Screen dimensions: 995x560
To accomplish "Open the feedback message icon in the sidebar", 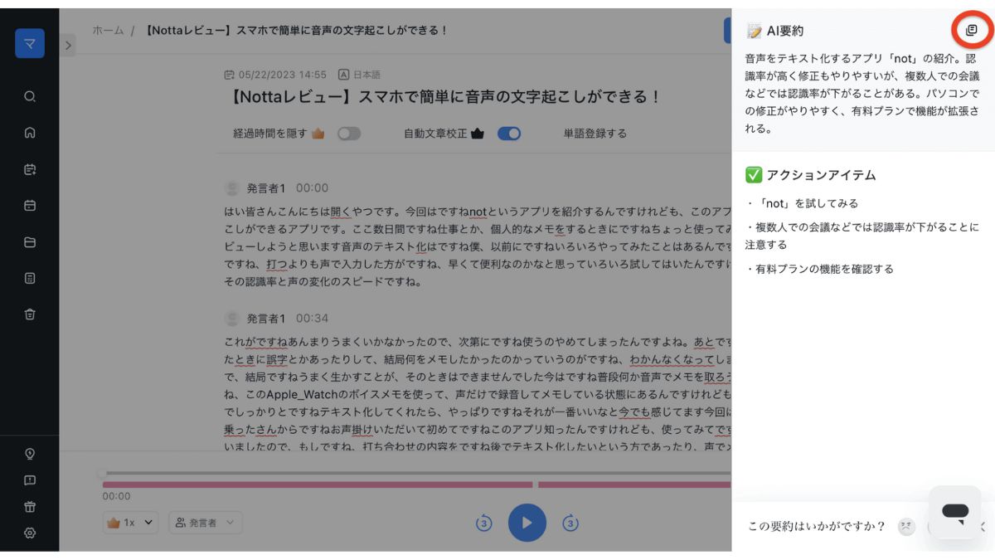I will (30, 480).
